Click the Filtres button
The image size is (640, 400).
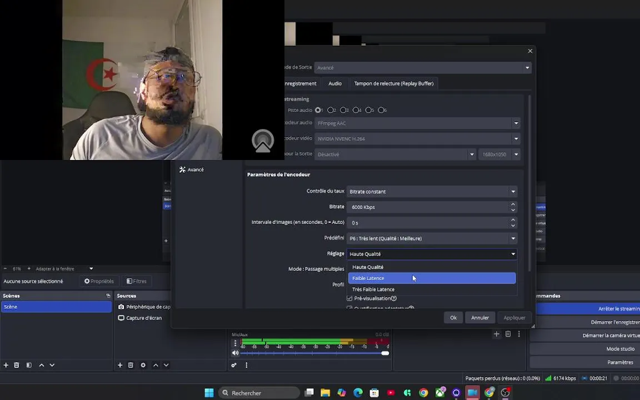pyautogui.click(x=136, y=281)
